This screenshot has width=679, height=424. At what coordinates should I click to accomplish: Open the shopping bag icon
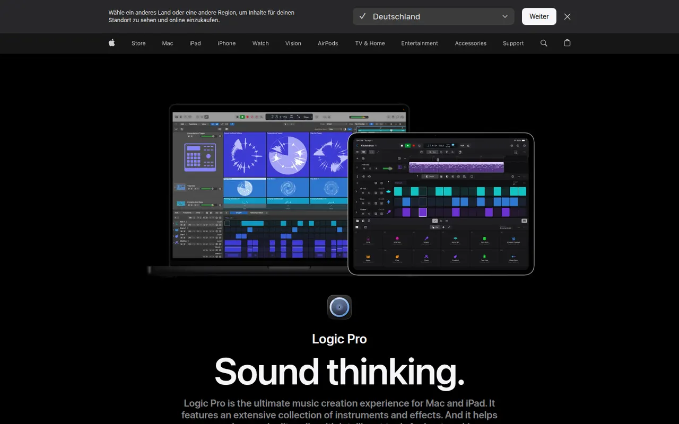[567, 43]
